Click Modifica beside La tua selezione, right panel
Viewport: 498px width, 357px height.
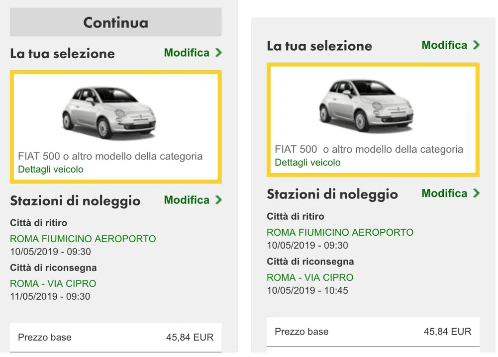(444, 45)
